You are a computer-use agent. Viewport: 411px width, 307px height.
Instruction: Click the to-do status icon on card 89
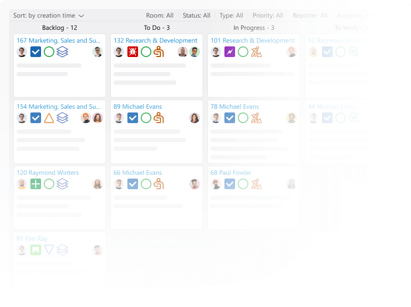click(x=159, y=118)
